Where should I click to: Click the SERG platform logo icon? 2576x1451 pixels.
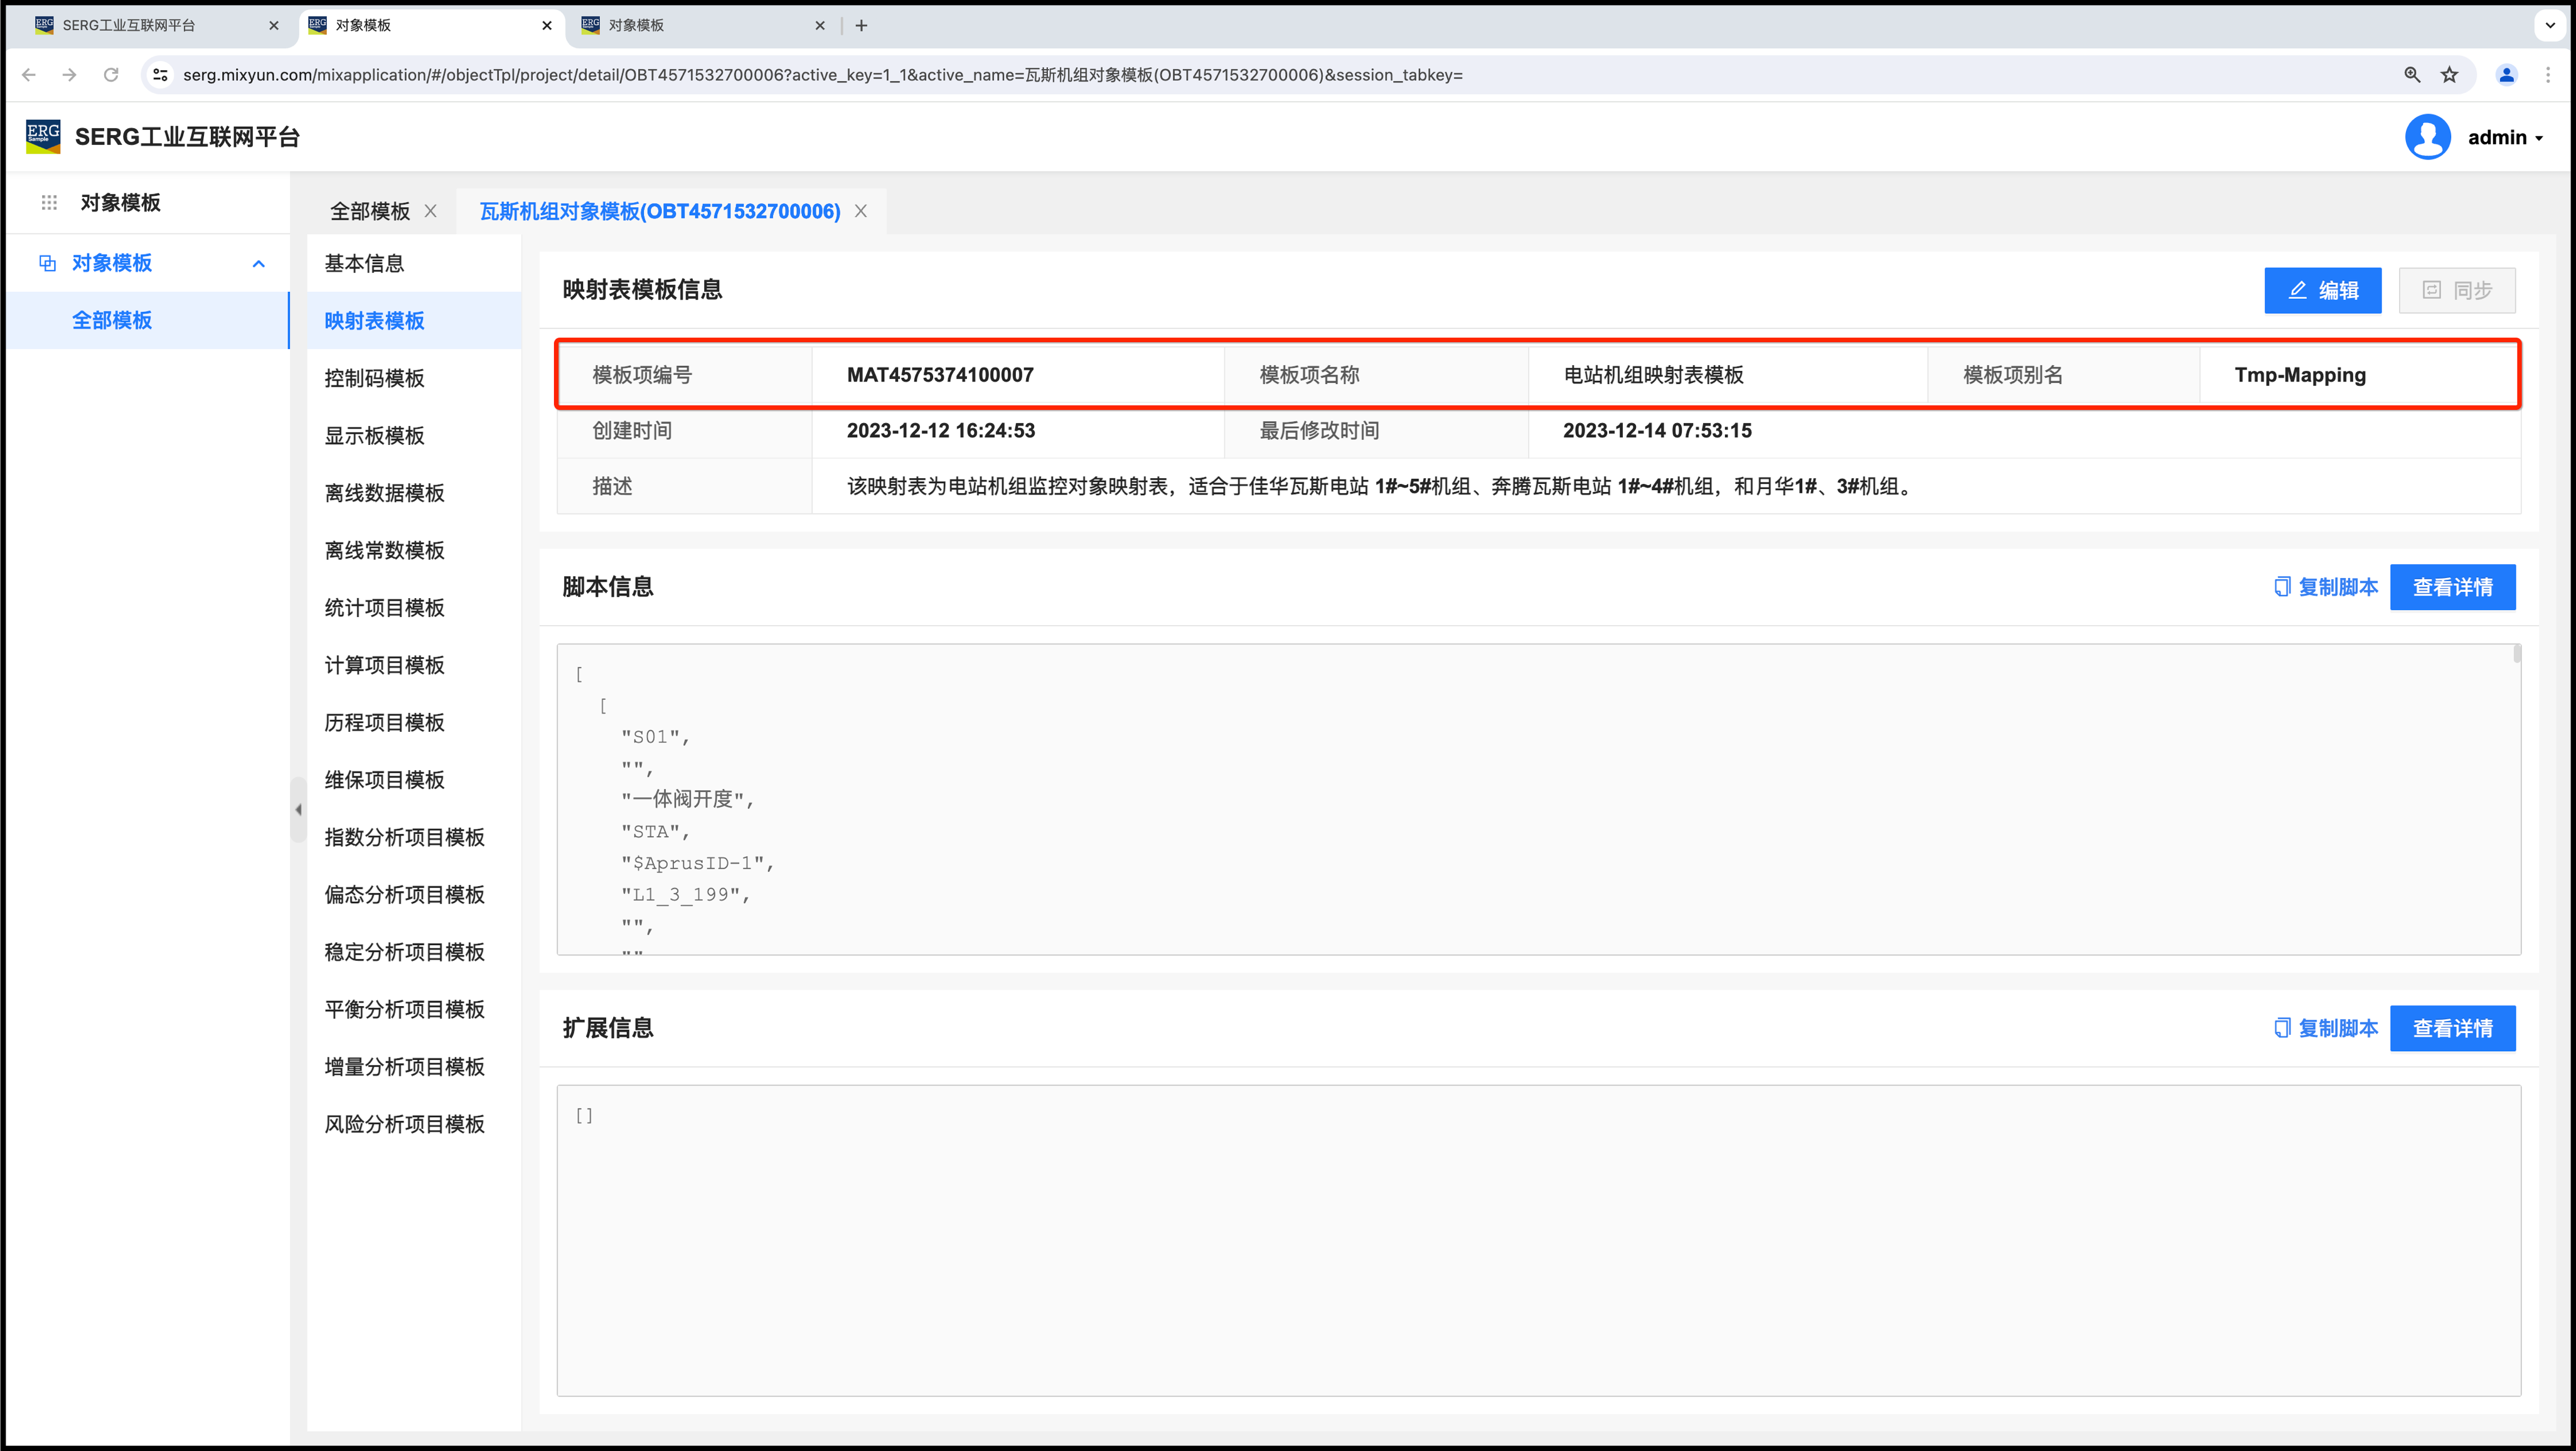click(43, 136)
